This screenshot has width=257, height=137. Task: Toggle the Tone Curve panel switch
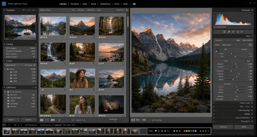point(214,103)
